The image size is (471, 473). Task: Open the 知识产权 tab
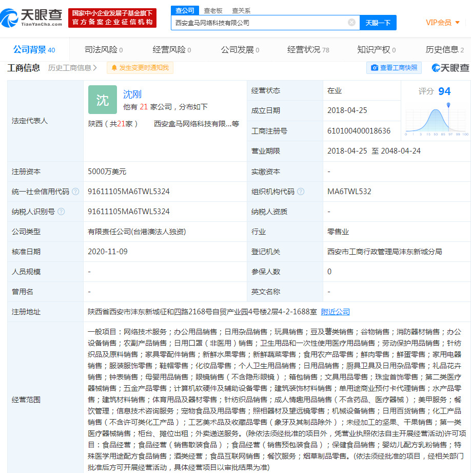377,50
